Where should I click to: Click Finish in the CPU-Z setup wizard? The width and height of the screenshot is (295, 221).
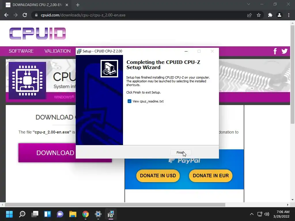[181, 153]
